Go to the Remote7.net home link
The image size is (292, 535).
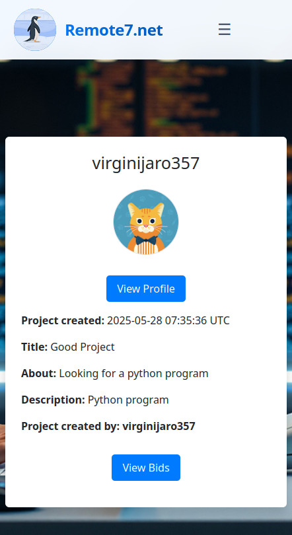pyautogui.click(x=114, y=30)
